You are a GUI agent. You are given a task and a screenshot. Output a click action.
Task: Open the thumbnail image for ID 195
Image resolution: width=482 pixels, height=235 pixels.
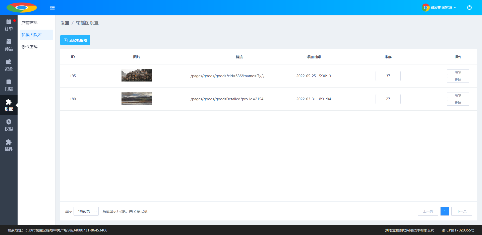tap(137, 75)
